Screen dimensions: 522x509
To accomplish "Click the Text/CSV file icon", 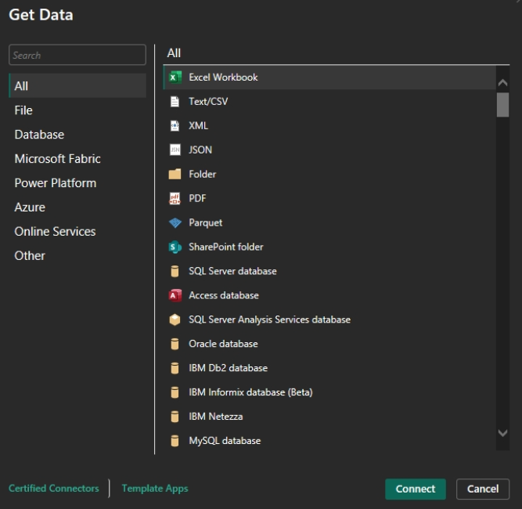I will 175,102.
